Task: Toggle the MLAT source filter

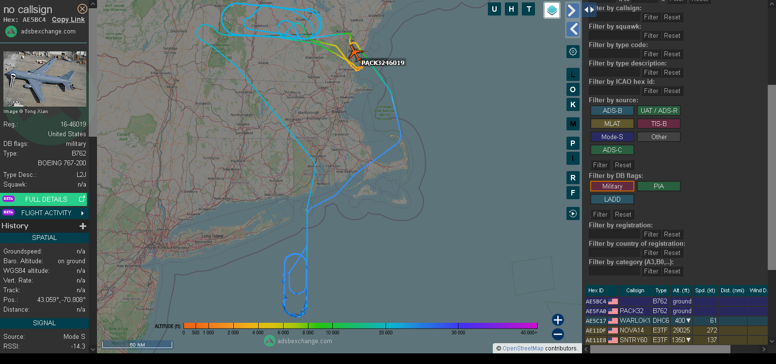Action: [612, 124]
